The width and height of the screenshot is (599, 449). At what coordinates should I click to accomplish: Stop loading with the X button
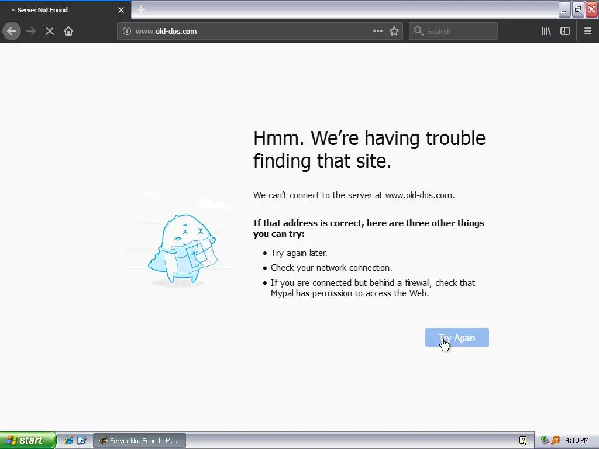(50, 32)
